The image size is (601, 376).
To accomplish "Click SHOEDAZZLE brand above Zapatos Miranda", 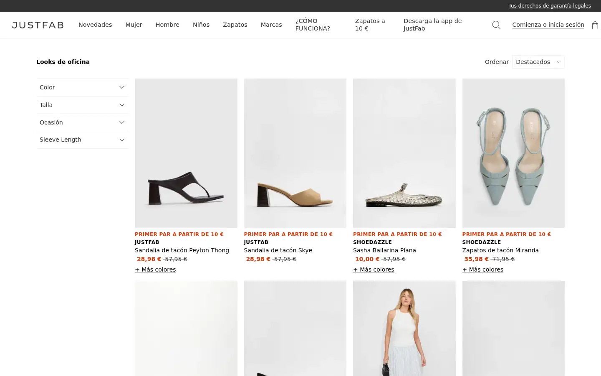I will point(481,242).
